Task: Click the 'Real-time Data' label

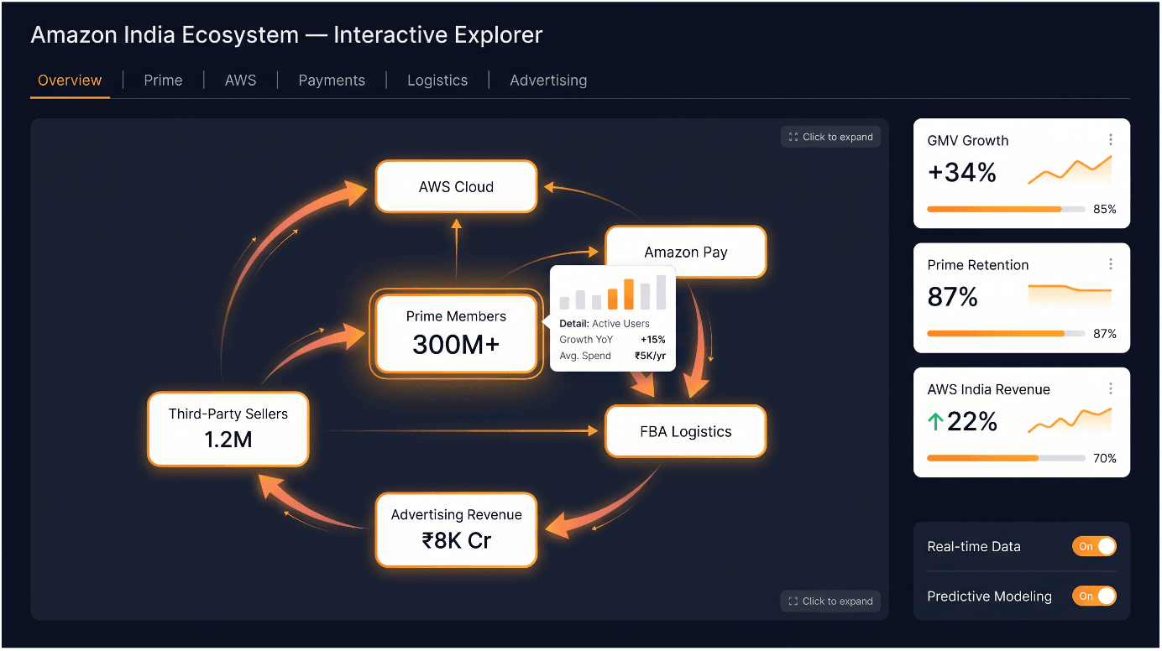Action: tap(974, 546)
